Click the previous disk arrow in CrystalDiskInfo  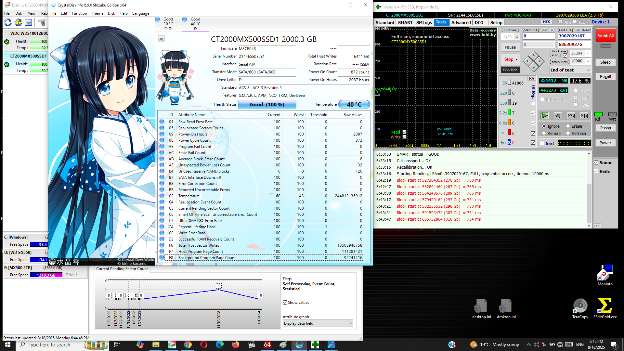coord(161,39)
